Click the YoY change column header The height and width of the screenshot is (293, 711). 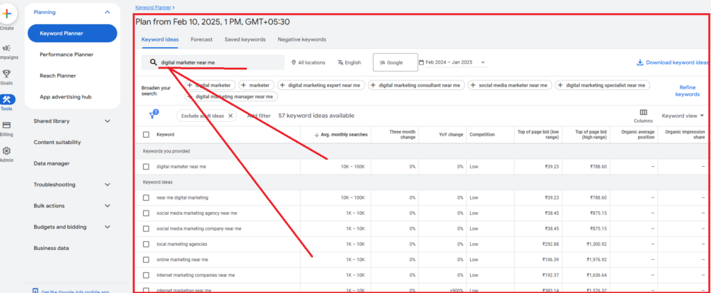point(451,134)
